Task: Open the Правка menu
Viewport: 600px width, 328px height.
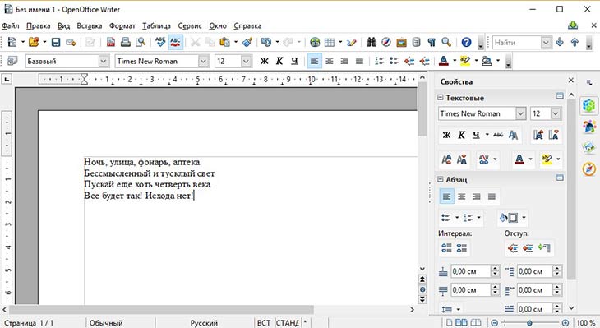Action: (x=39, y=25)
